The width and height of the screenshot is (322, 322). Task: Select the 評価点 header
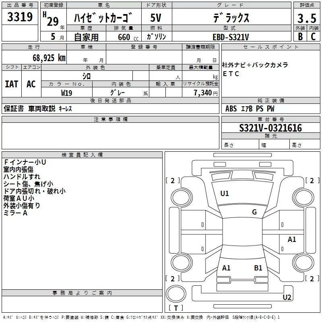[307, 5]
